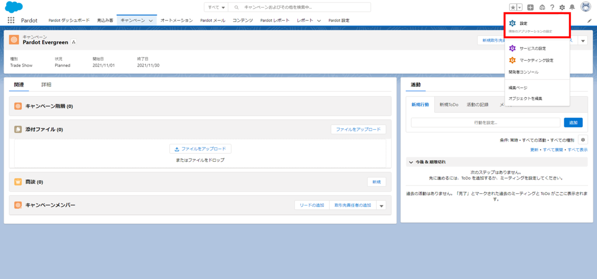
Task: Click 行動を設定 input field
Action: [486, 122]
